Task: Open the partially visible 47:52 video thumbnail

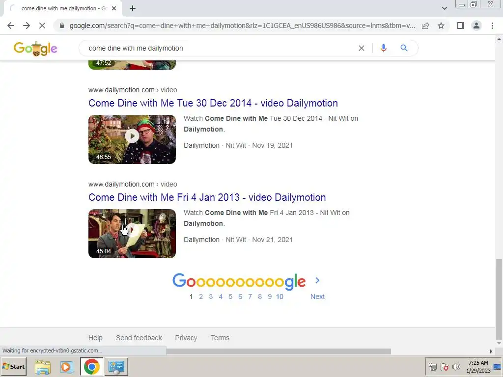Action: (132, 65)
